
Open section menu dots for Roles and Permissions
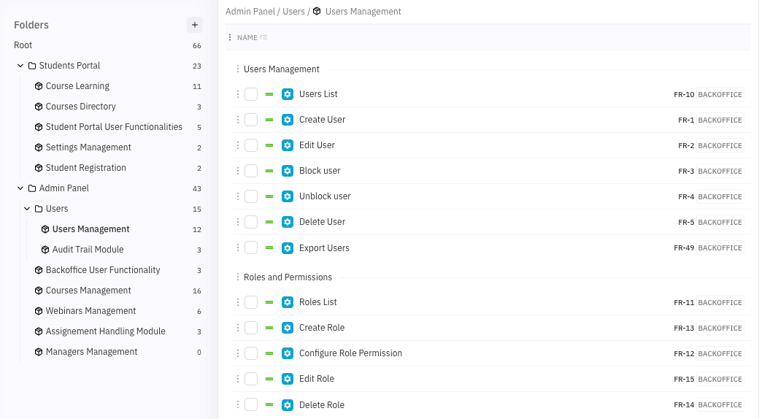pyautogui.click(x=238, y=277)
